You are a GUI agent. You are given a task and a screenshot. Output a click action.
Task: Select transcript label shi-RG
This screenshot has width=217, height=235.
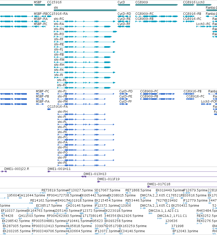[x=59, y=19]
